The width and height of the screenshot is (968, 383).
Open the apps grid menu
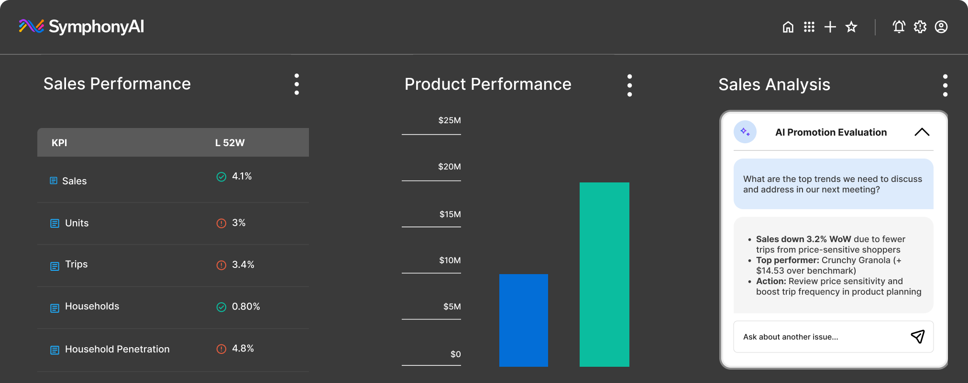coord(809,27)
